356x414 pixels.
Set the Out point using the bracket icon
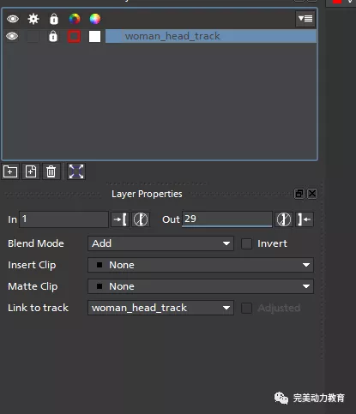pos(305,219)
